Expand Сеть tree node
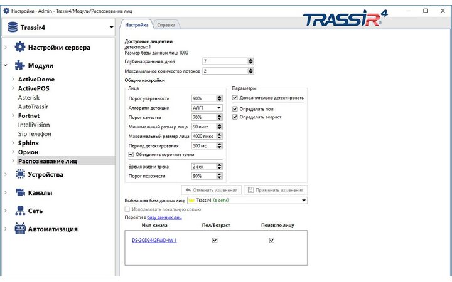This screenshot has width=452, height=282. point(6,211)
